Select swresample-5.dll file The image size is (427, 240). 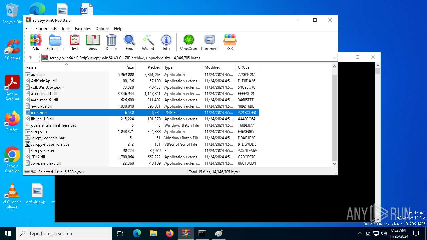[x=142, y=163]
